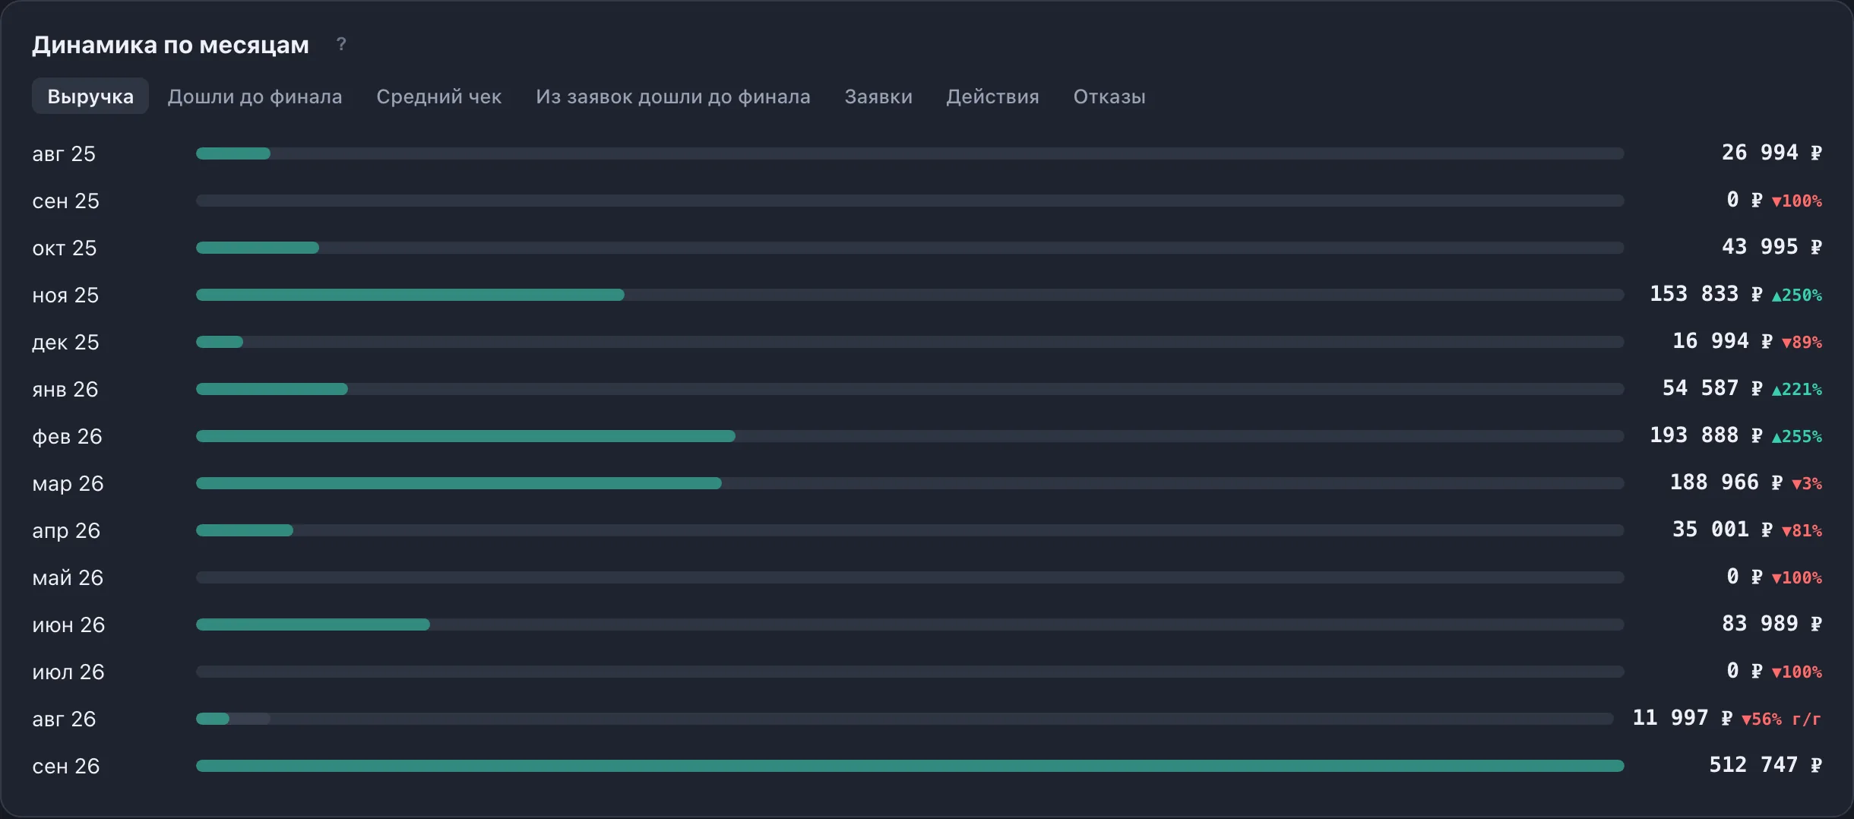Click the help question mark icon
This screenshot has height=819, width=1854.
[x=341, y=45]
